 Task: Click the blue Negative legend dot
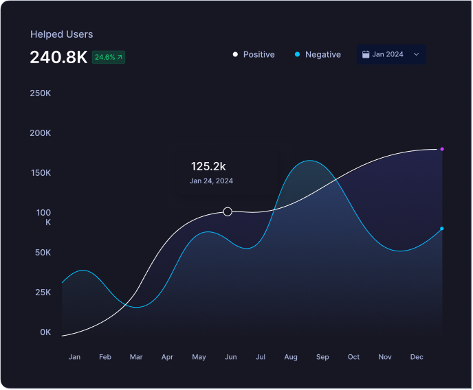(x=297, y=54)
